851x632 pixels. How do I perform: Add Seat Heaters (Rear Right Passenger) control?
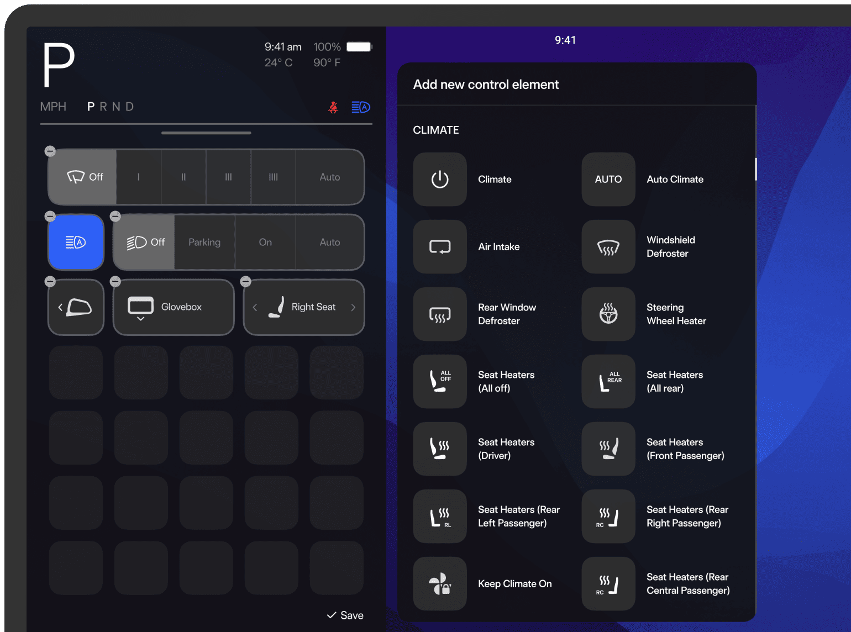click(x=608, y=517)
